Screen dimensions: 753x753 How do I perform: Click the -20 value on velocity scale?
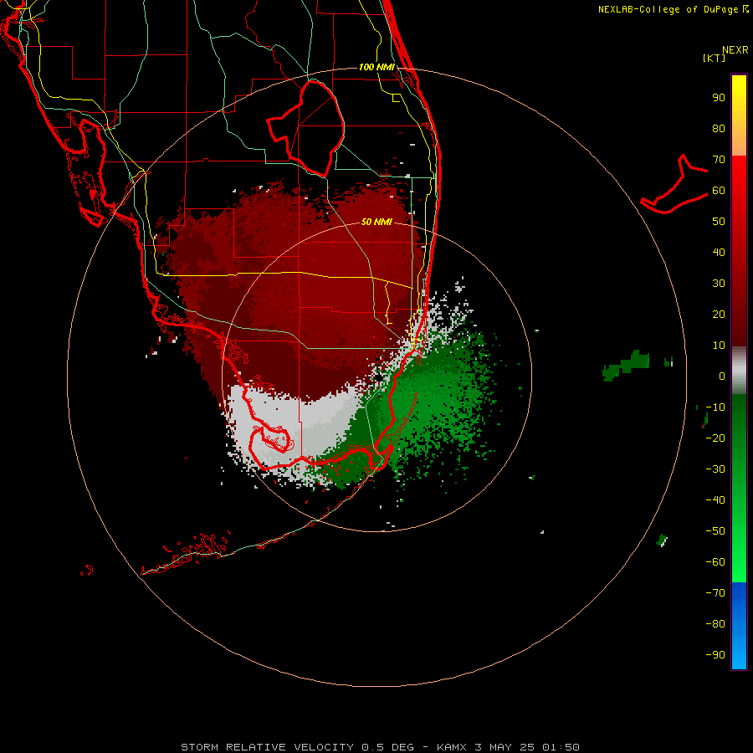(715, 438)
